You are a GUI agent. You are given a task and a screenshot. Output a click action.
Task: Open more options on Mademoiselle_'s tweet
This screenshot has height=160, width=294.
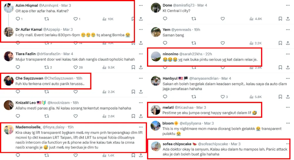click(x=141, y=127)
